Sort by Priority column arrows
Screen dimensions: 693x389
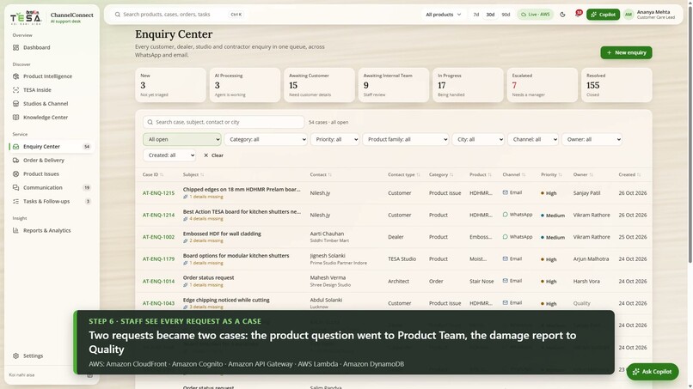point(560,175)
